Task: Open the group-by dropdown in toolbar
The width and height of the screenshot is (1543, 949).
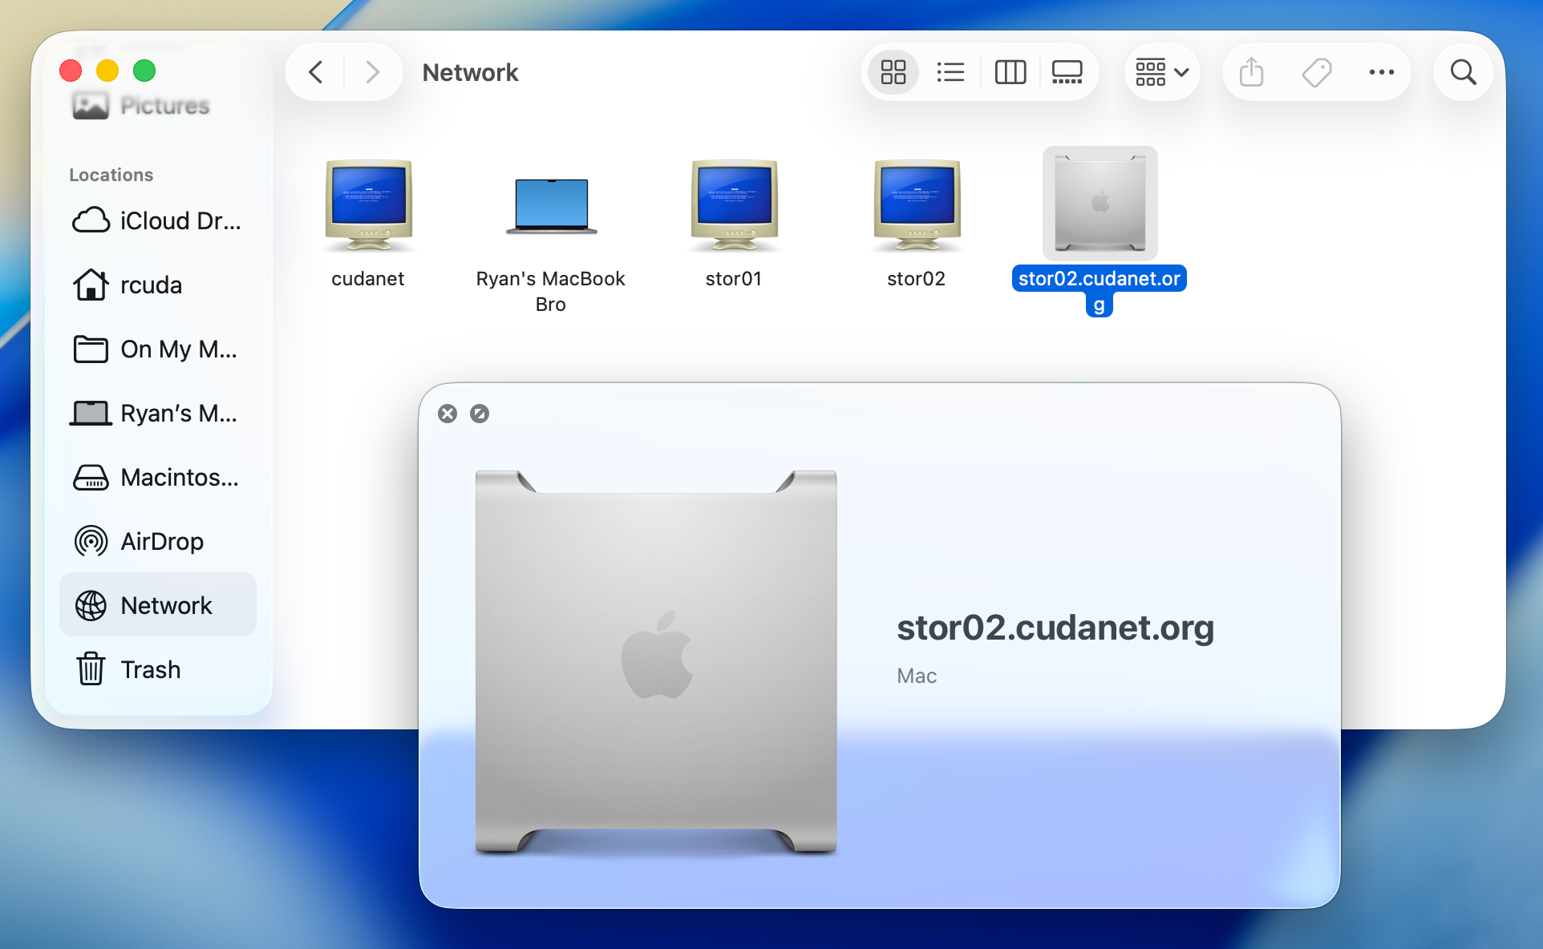Action: [x=1161, y=72]
